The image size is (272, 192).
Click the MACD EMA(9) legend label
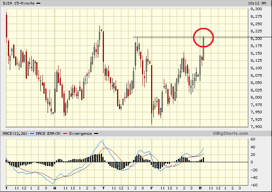click(x=48, y=134)
